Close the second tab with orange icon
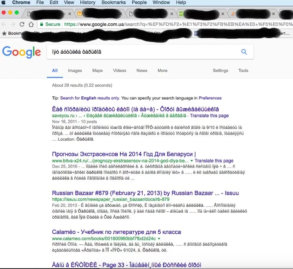Viewport: 293px width, 269px height. [121, 14]
